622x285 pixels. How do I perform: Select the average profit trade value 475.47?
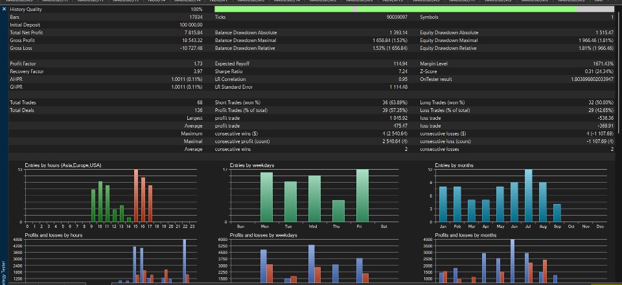[x=400, y=126]
